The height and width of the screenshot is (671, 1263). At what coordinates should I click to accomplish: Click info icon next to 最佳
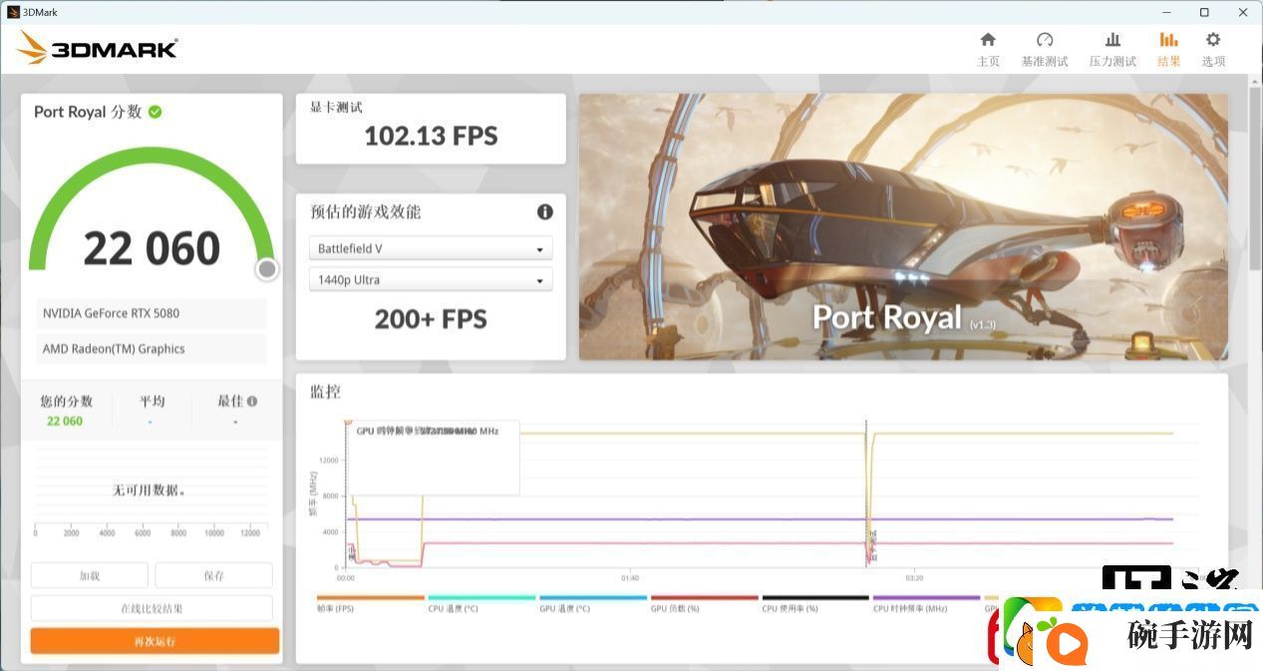click(x=252, y=401)
